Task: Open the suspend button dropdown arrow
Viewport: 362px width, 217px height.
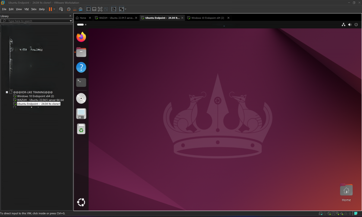Action: (x=54, y=9)
